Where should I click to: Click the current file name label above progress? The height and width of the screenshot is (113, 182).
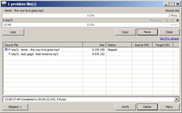point(24,11)
